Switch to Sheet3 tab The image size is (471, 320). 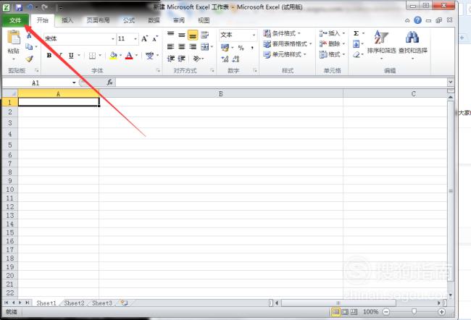point(102,303)
